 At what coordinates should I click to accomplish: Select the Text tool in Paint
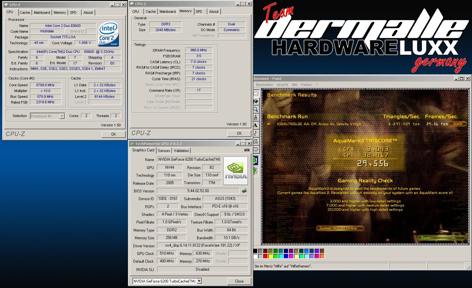click(256, 125)
